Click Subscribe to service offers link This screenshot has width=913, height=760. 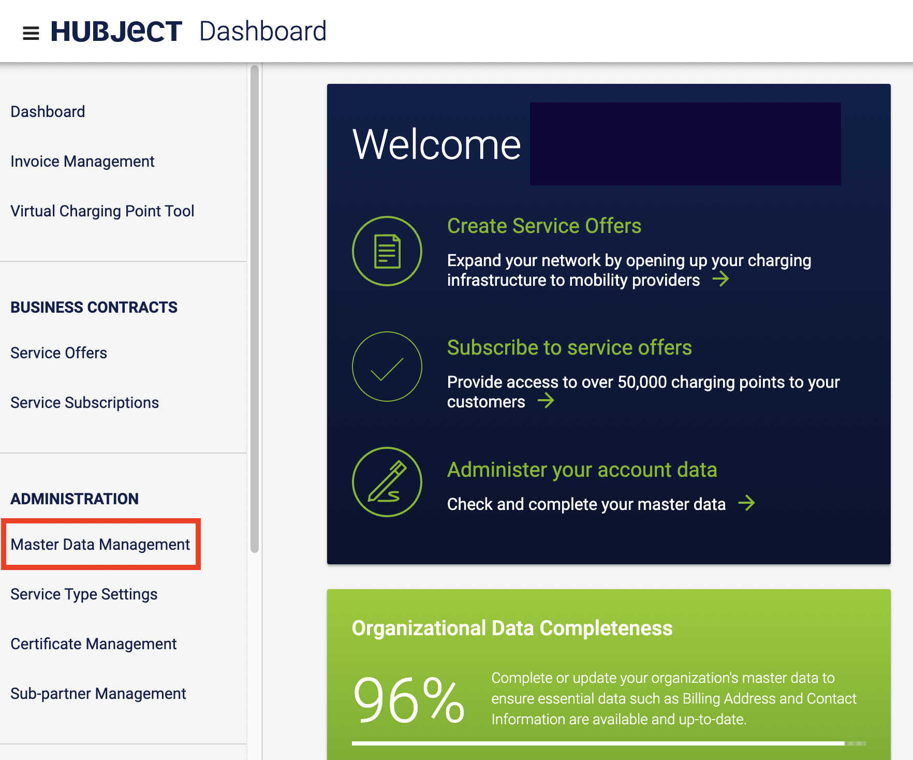pyautogui.click(x=569, y=348)
